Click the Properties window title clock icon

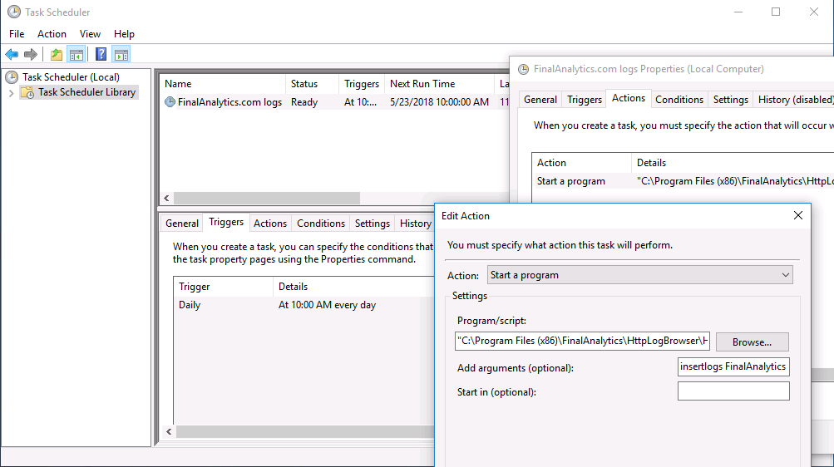[x=524, y=69]
